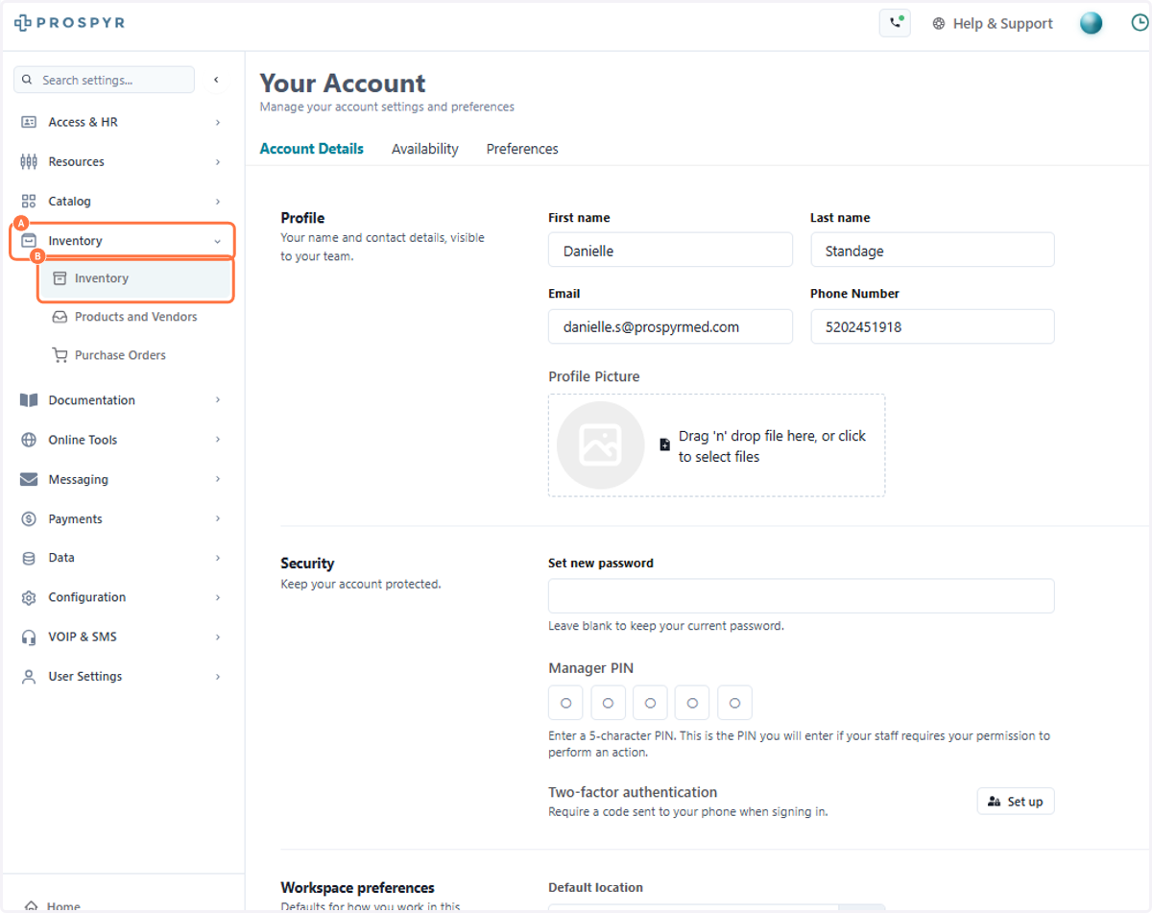The height and width of the screenshot is (913, 1152).
Task: Open the phone dialer icon
Action: coord(895,23)
